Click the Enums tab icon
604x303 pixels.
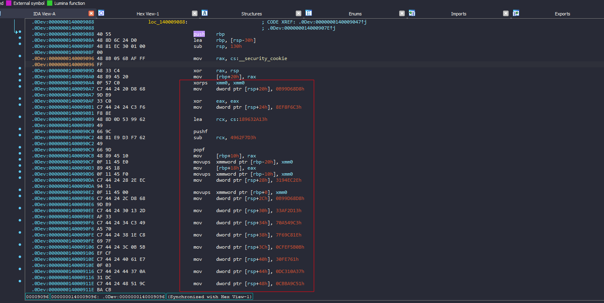tap(309, 13)
